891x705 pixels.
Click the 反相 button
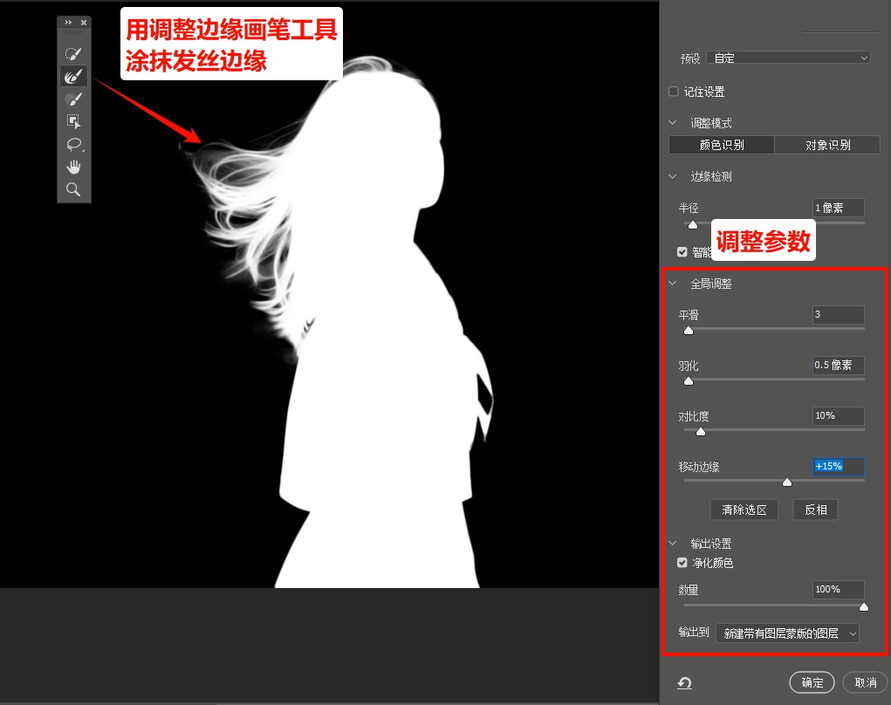[x=814, y=510]
